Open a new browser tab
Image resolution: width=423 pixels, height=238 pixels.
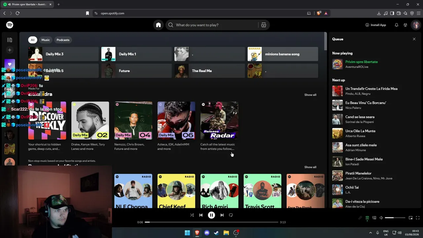pyautogui.click(x=58, y=4)
